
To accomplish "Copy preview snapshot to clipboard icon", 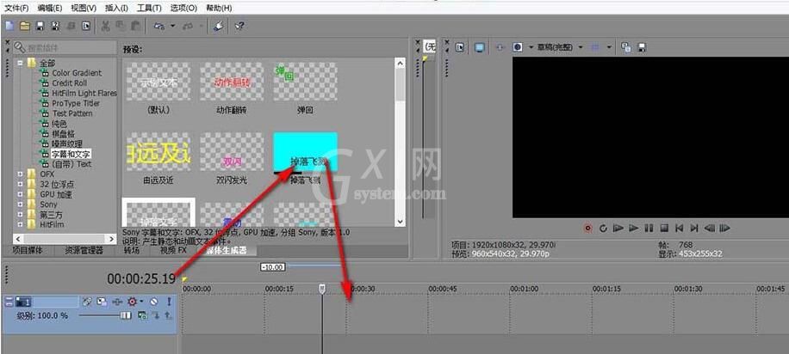I will tap(626, 47).
